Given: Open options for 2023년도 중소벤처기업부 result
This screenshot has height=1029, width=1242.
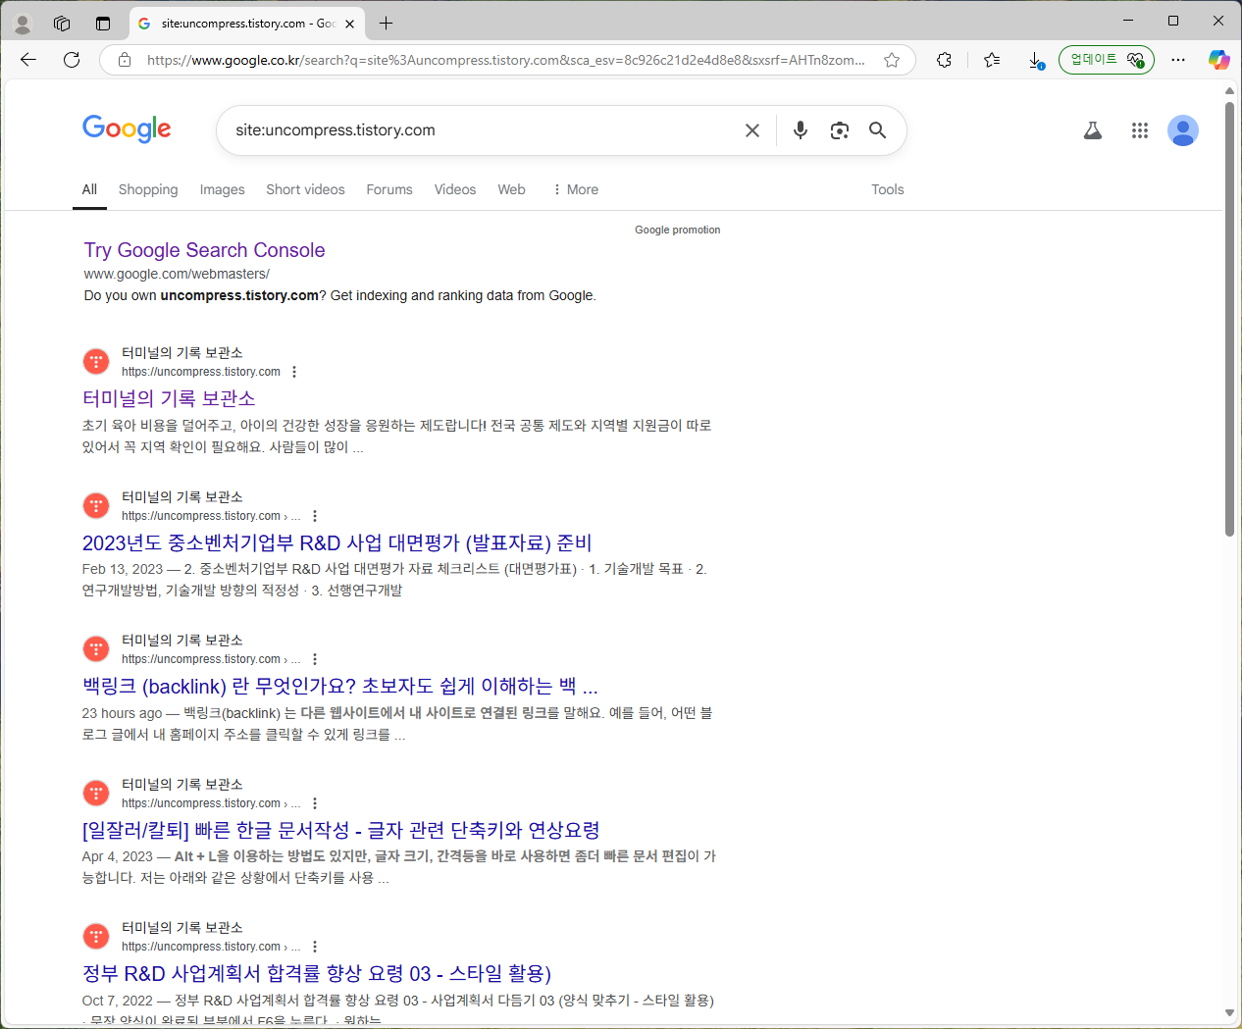Looking at the screenshot, I should tap(315, 516).
